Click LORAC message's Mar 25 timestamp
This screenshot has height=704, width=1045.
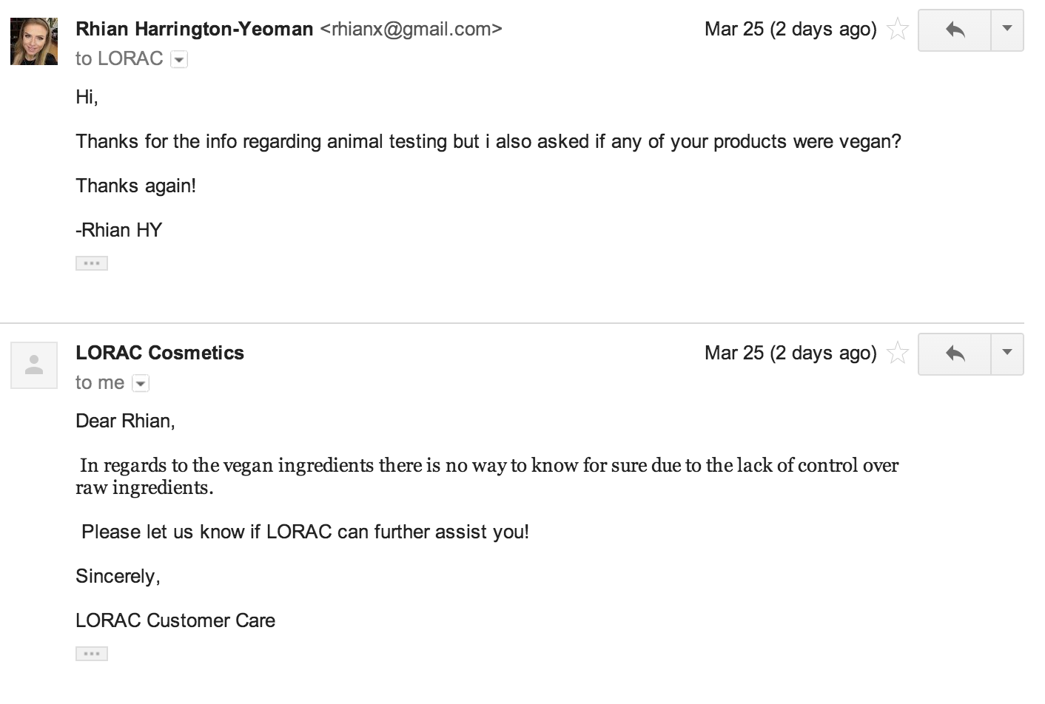point(790,353)
